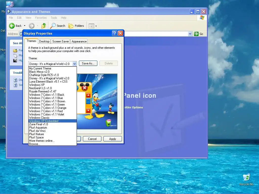259x194 pixels.
Task: Select Windows 7 Colors v1.1 Black
Action: click(x=53, y=95)
